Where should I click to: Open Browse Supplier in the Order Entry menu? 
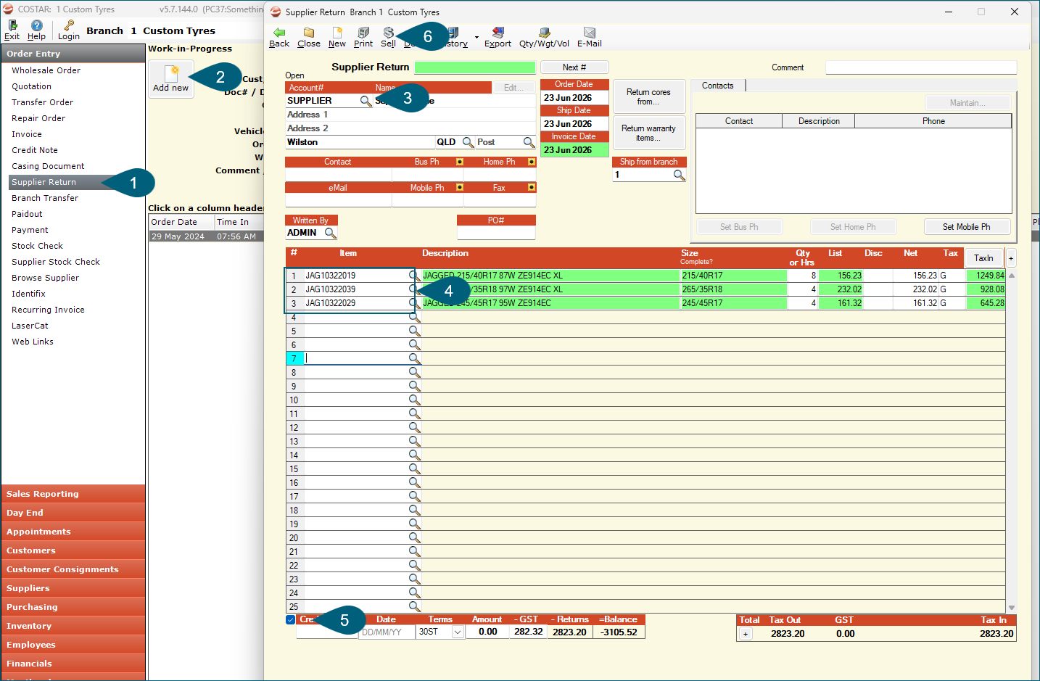tap(46, 278)
